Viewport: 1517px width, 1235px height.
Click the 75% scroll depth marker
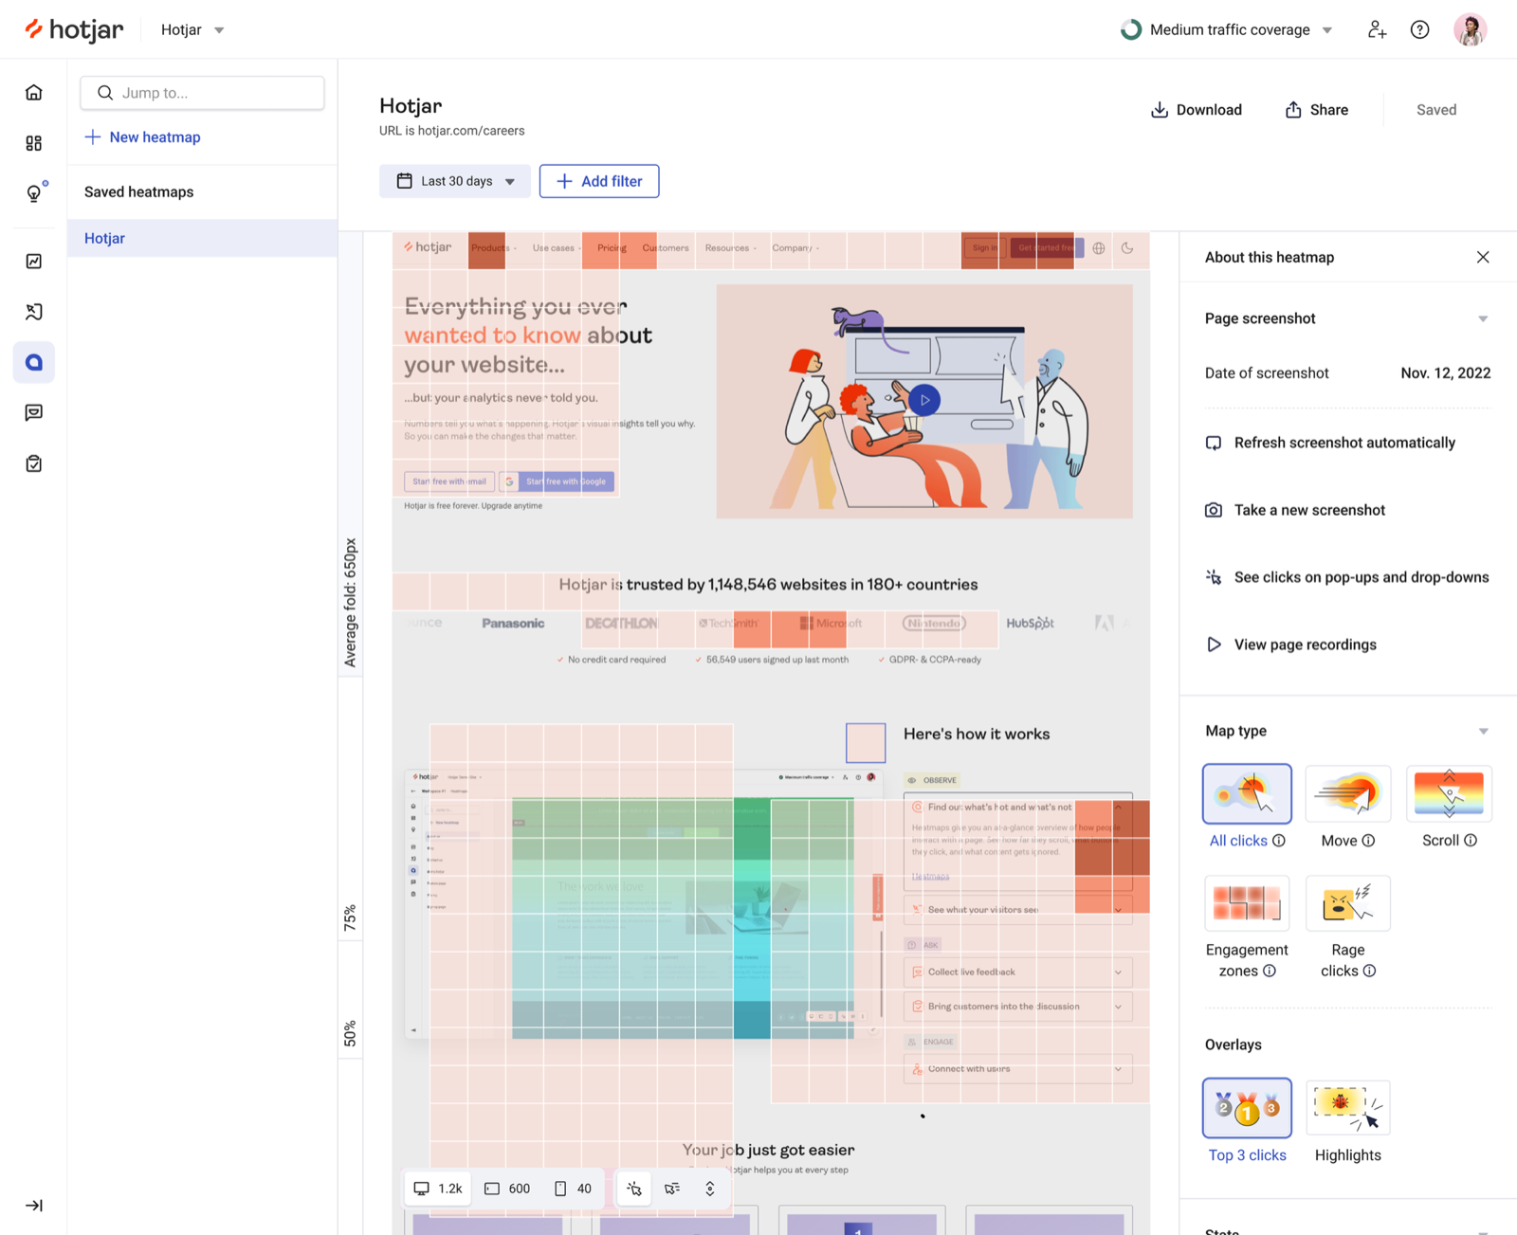pos(350,917)
